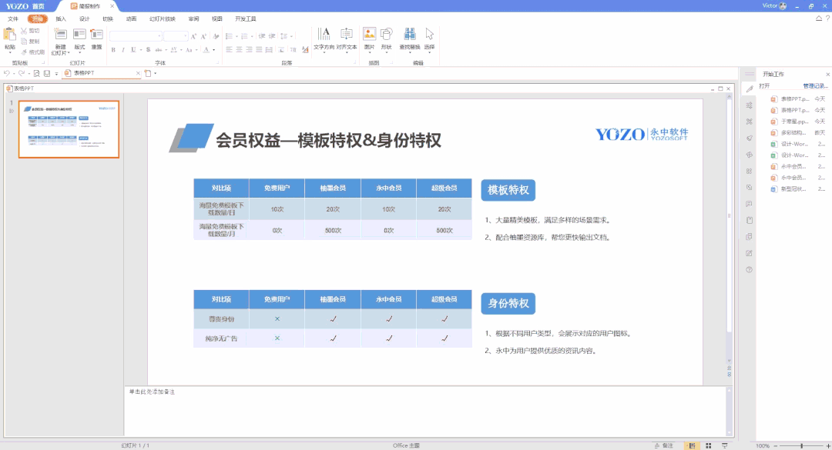Toggle Italic formatting
Screen dimensions: 832x450
(123, 50)
